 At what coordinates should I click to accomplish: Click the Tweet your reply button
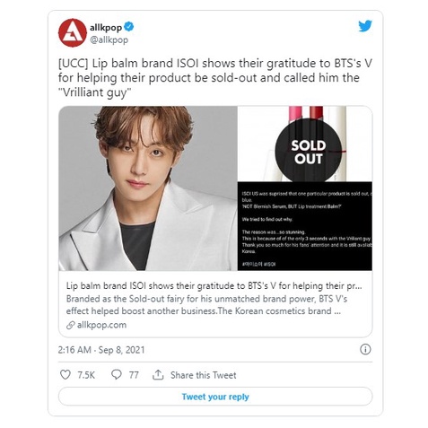(x=215, y=397)
